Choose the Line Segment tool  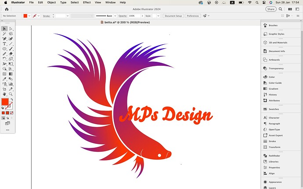[x=11, y=44]
